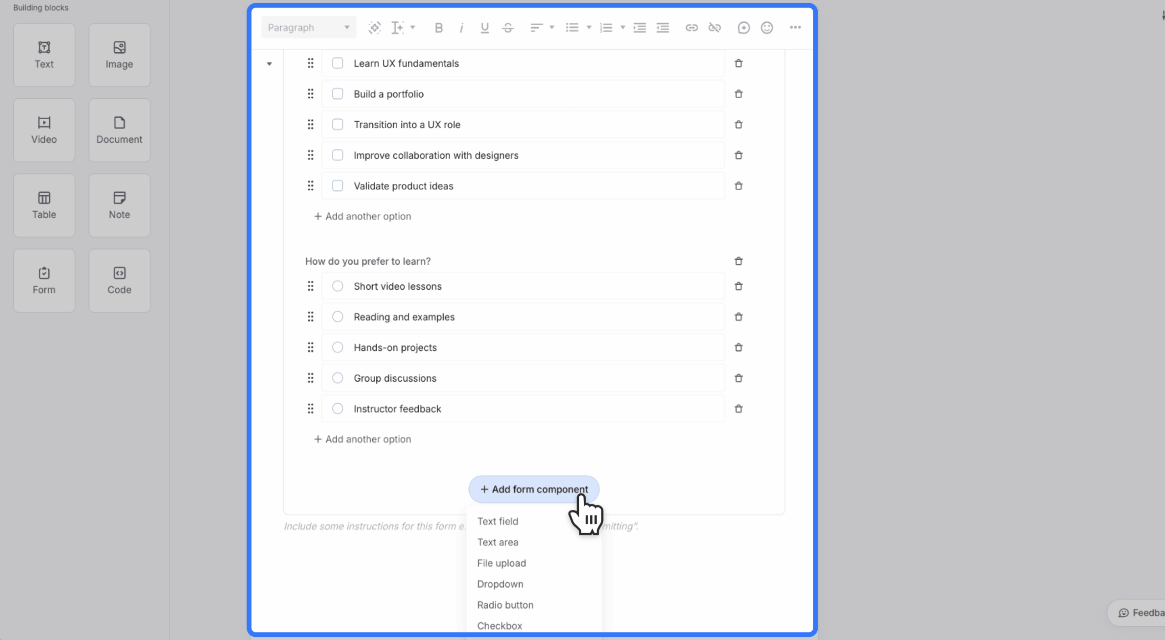This screenshot has height=640, width=1165.
Task: Select the "Hands-on projects" radio button
Action: pyautogui.click(x=337, y=347)
